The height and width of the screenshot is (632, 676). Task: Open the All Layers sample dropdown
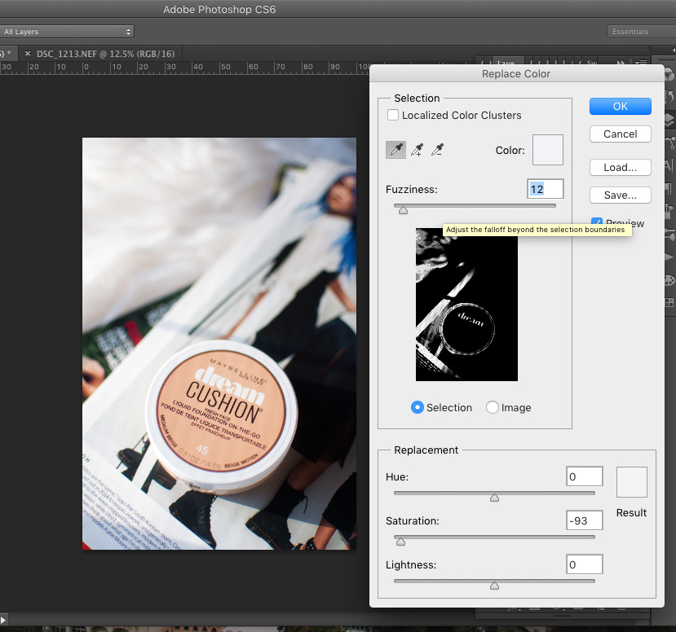coord(67,32)
